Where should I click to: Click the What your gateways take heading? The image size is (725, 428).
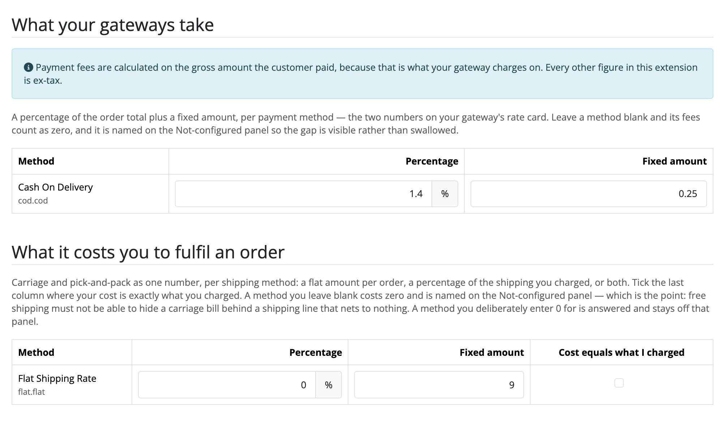(x=113, y=25)
